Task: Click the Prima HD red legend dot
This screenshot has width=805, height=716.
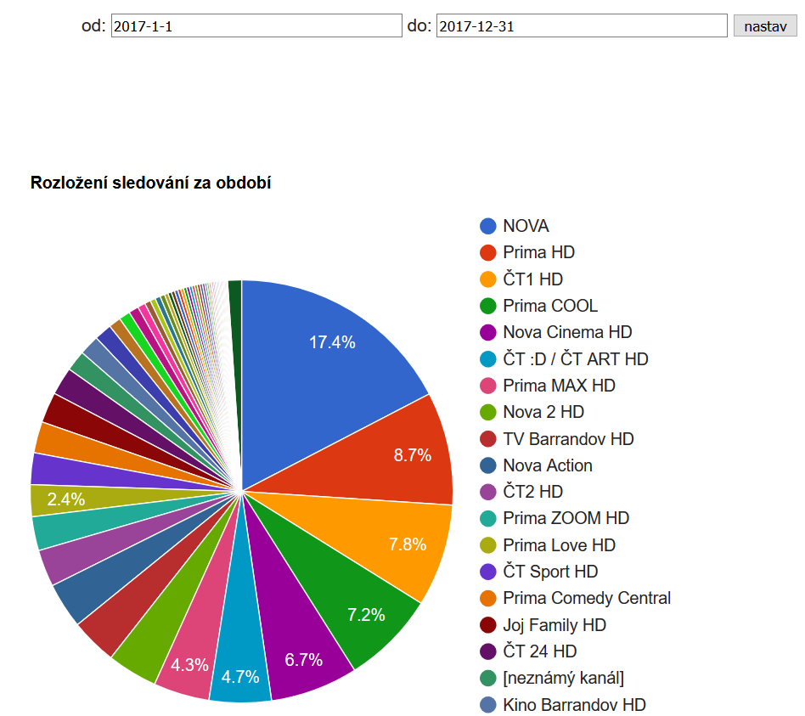Action: (487, 253)
